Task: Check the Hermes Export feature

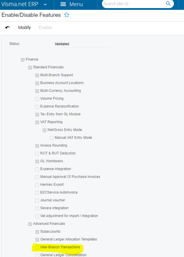Action: pyautogui.click(x=37, y=185)
